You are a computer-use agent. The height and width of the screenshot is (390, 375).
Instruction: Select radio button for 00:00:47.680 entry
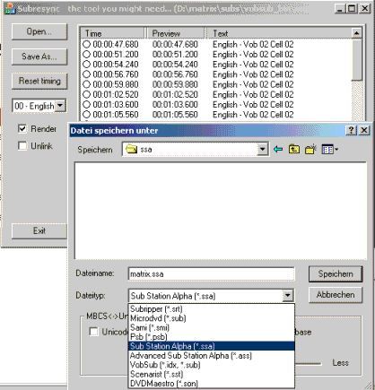86,44
